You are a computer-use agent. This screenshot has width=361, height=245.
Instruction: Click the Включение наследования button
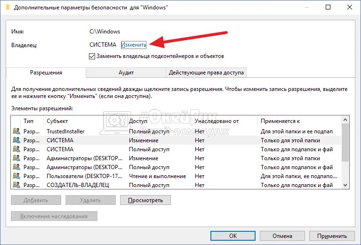pos(54,216)
